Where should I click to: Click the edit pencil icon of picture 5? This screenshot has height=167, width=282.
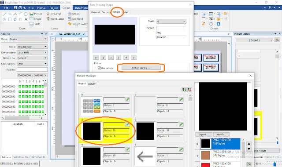[x=181, y=149]
